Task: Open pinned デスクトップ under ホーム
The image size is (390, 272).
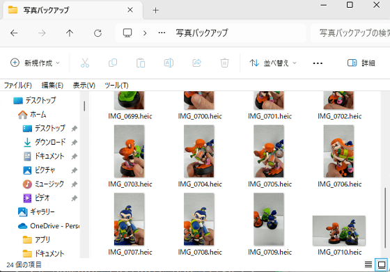Action: (x=45, y=128)
